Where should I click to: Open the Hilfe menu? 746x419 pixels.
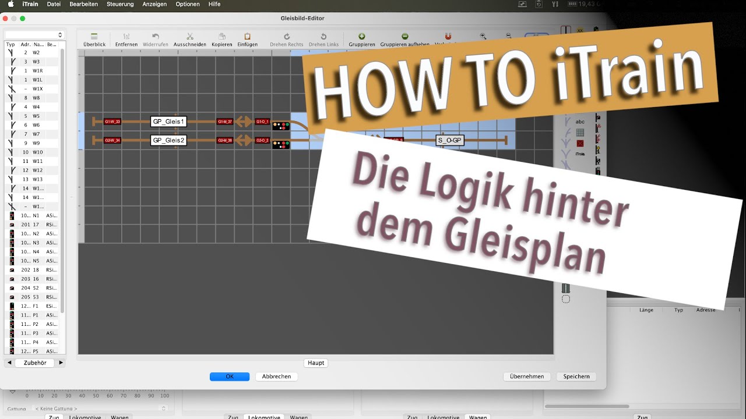[x=214, y=4]
